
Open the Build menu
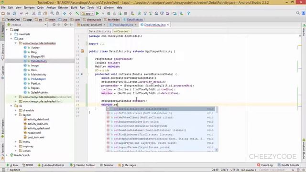click(74, 8)
